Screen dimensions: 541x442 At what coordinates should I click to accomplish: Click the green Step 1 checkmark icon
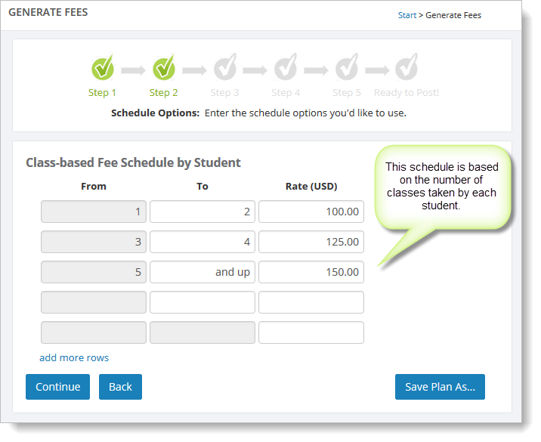pos(103,67)
